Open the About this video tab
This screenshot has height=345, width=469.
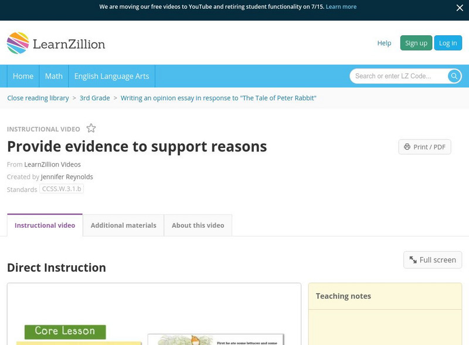coord(198,225)
